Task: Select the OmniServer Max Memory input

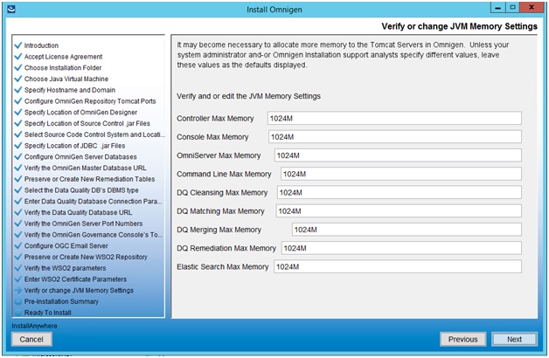Action: click(x=398, y=155)
